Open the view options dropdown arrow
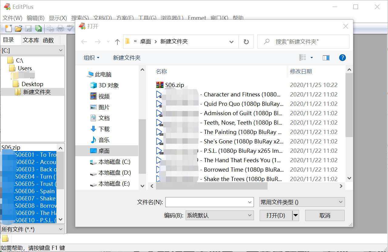Viewport: 388px width, 252px height. tap(312, 58)
